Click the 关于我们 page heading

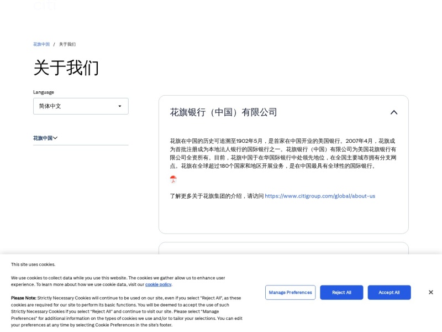(66, 68)
